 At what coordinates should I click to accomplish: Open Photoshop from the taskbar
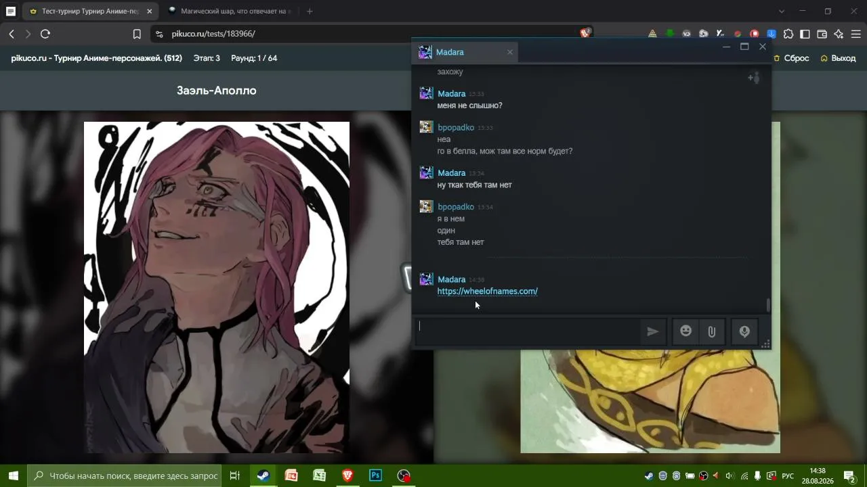pos(375,476)
